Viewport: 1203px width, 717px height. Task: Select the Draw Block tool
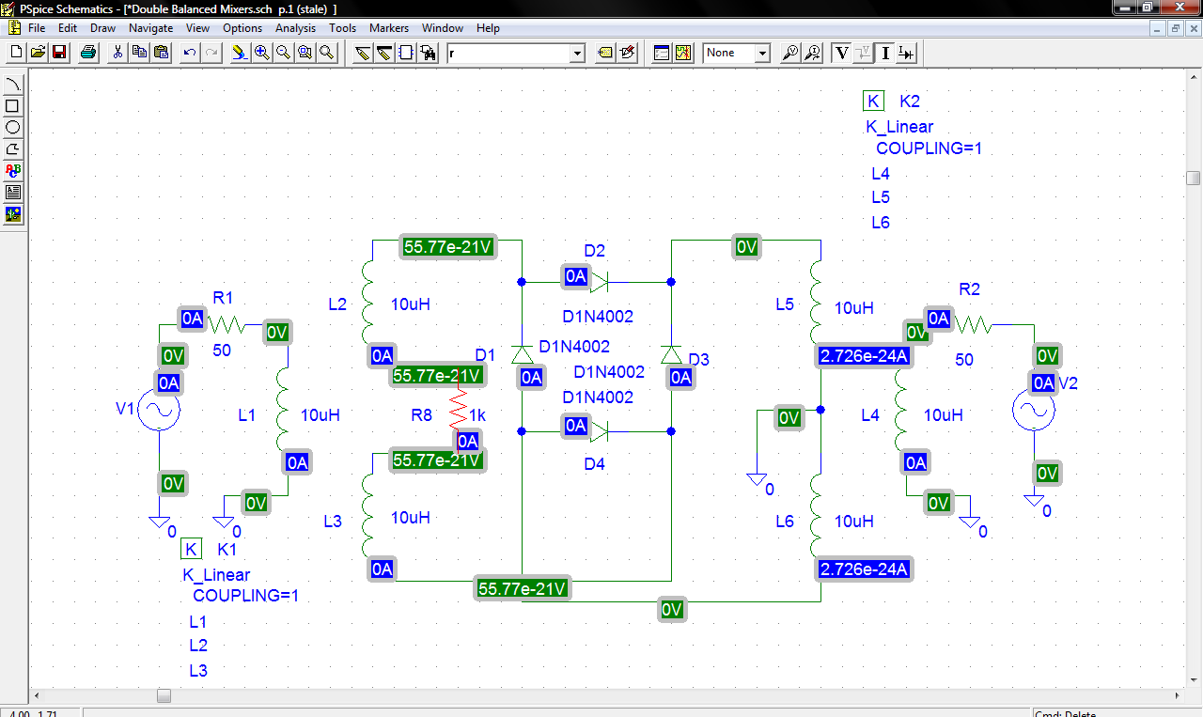[406, 53]
